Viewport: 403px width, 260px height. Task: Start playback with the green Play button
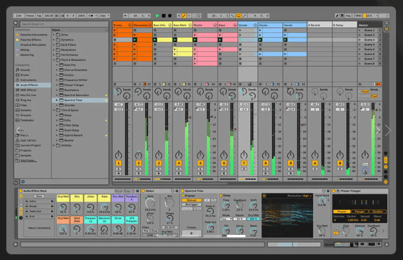point(157,16)
